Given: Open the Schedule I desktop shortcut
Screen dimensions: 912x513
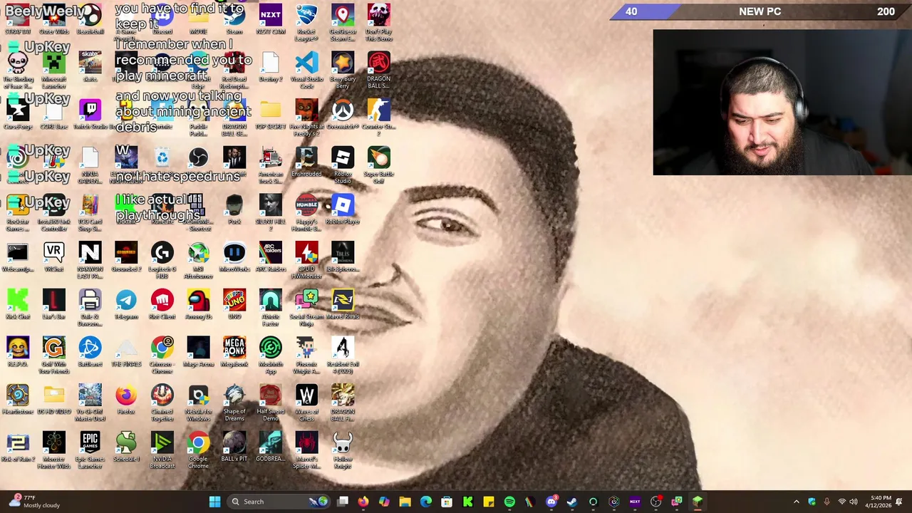Looking at the screenshot, I should click(x=126, y=447).
